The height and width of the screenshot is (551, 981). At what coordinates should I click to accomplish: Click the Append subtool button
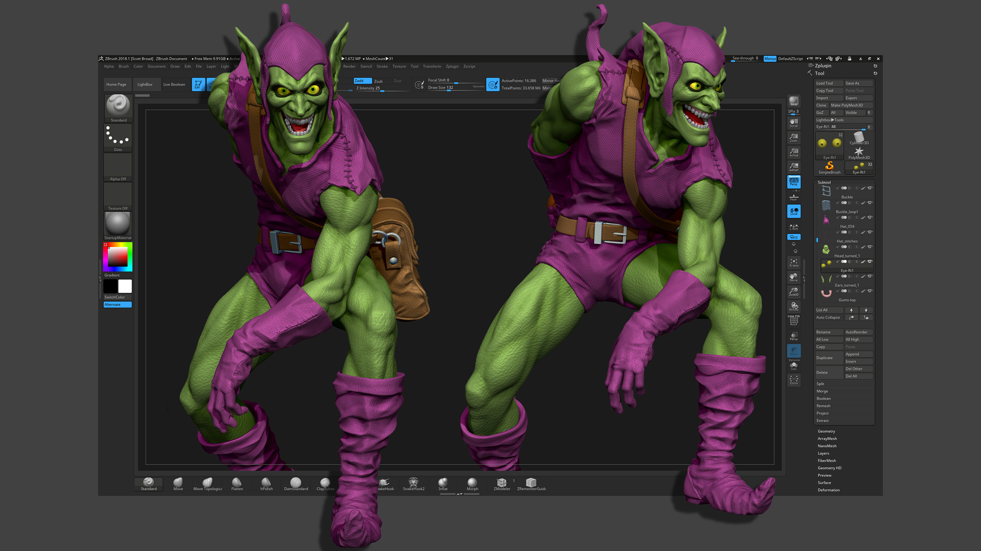click(x=859, y=354)
